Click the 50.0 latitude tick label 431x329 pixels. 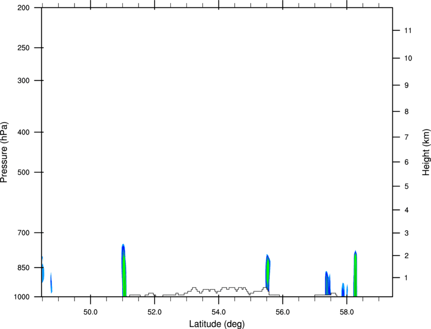click(x=90, y=312)
